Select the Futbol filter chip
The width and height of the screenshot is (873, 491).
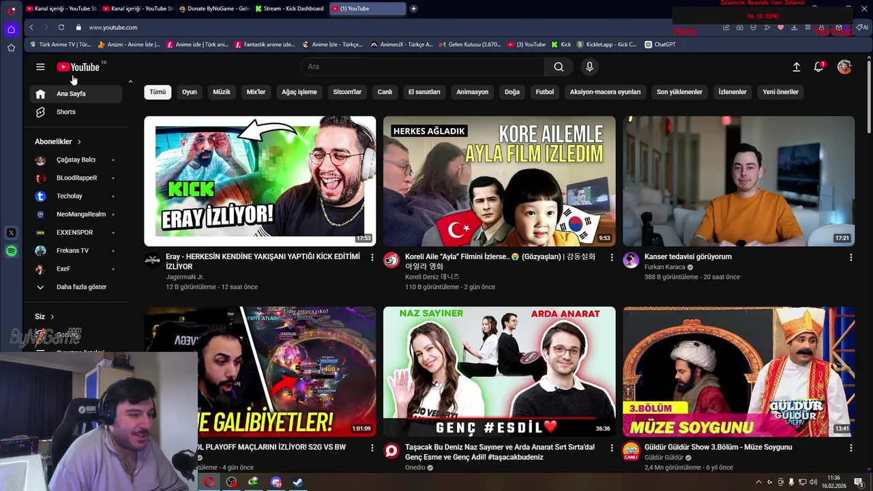coord(545,92)
